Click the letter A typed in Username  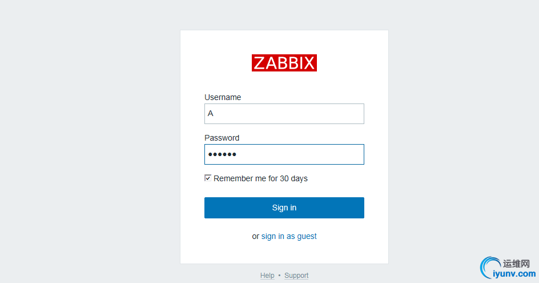(x=210, y=114)
